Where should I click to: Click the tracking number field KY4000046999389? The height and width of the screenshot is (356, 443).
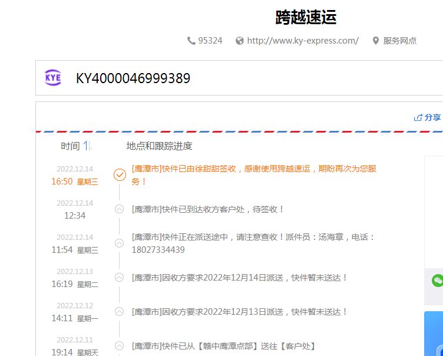(x=239, y=78)
